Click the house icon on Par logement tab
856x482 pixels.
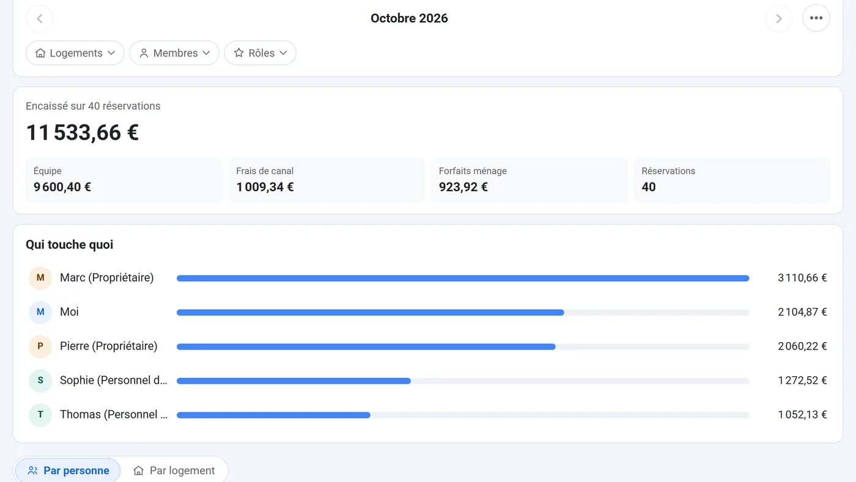pyautogui.click(x=139, y=471)
